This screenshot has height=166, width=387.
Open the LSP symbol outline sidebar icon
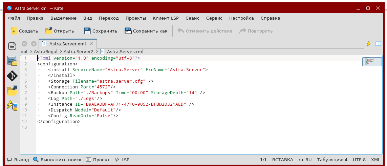[x=12, y=105]
